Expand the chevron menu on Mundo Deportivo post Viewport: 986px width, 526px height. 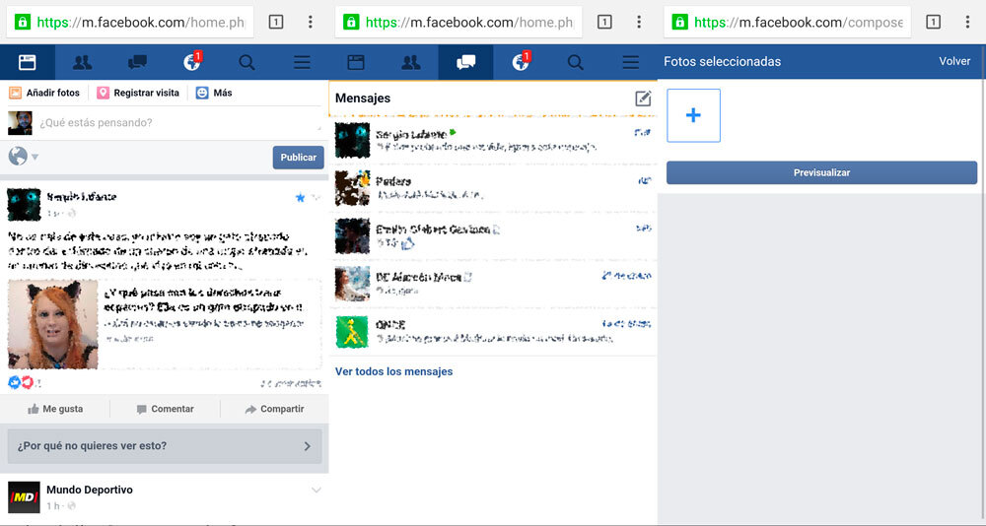316,490
